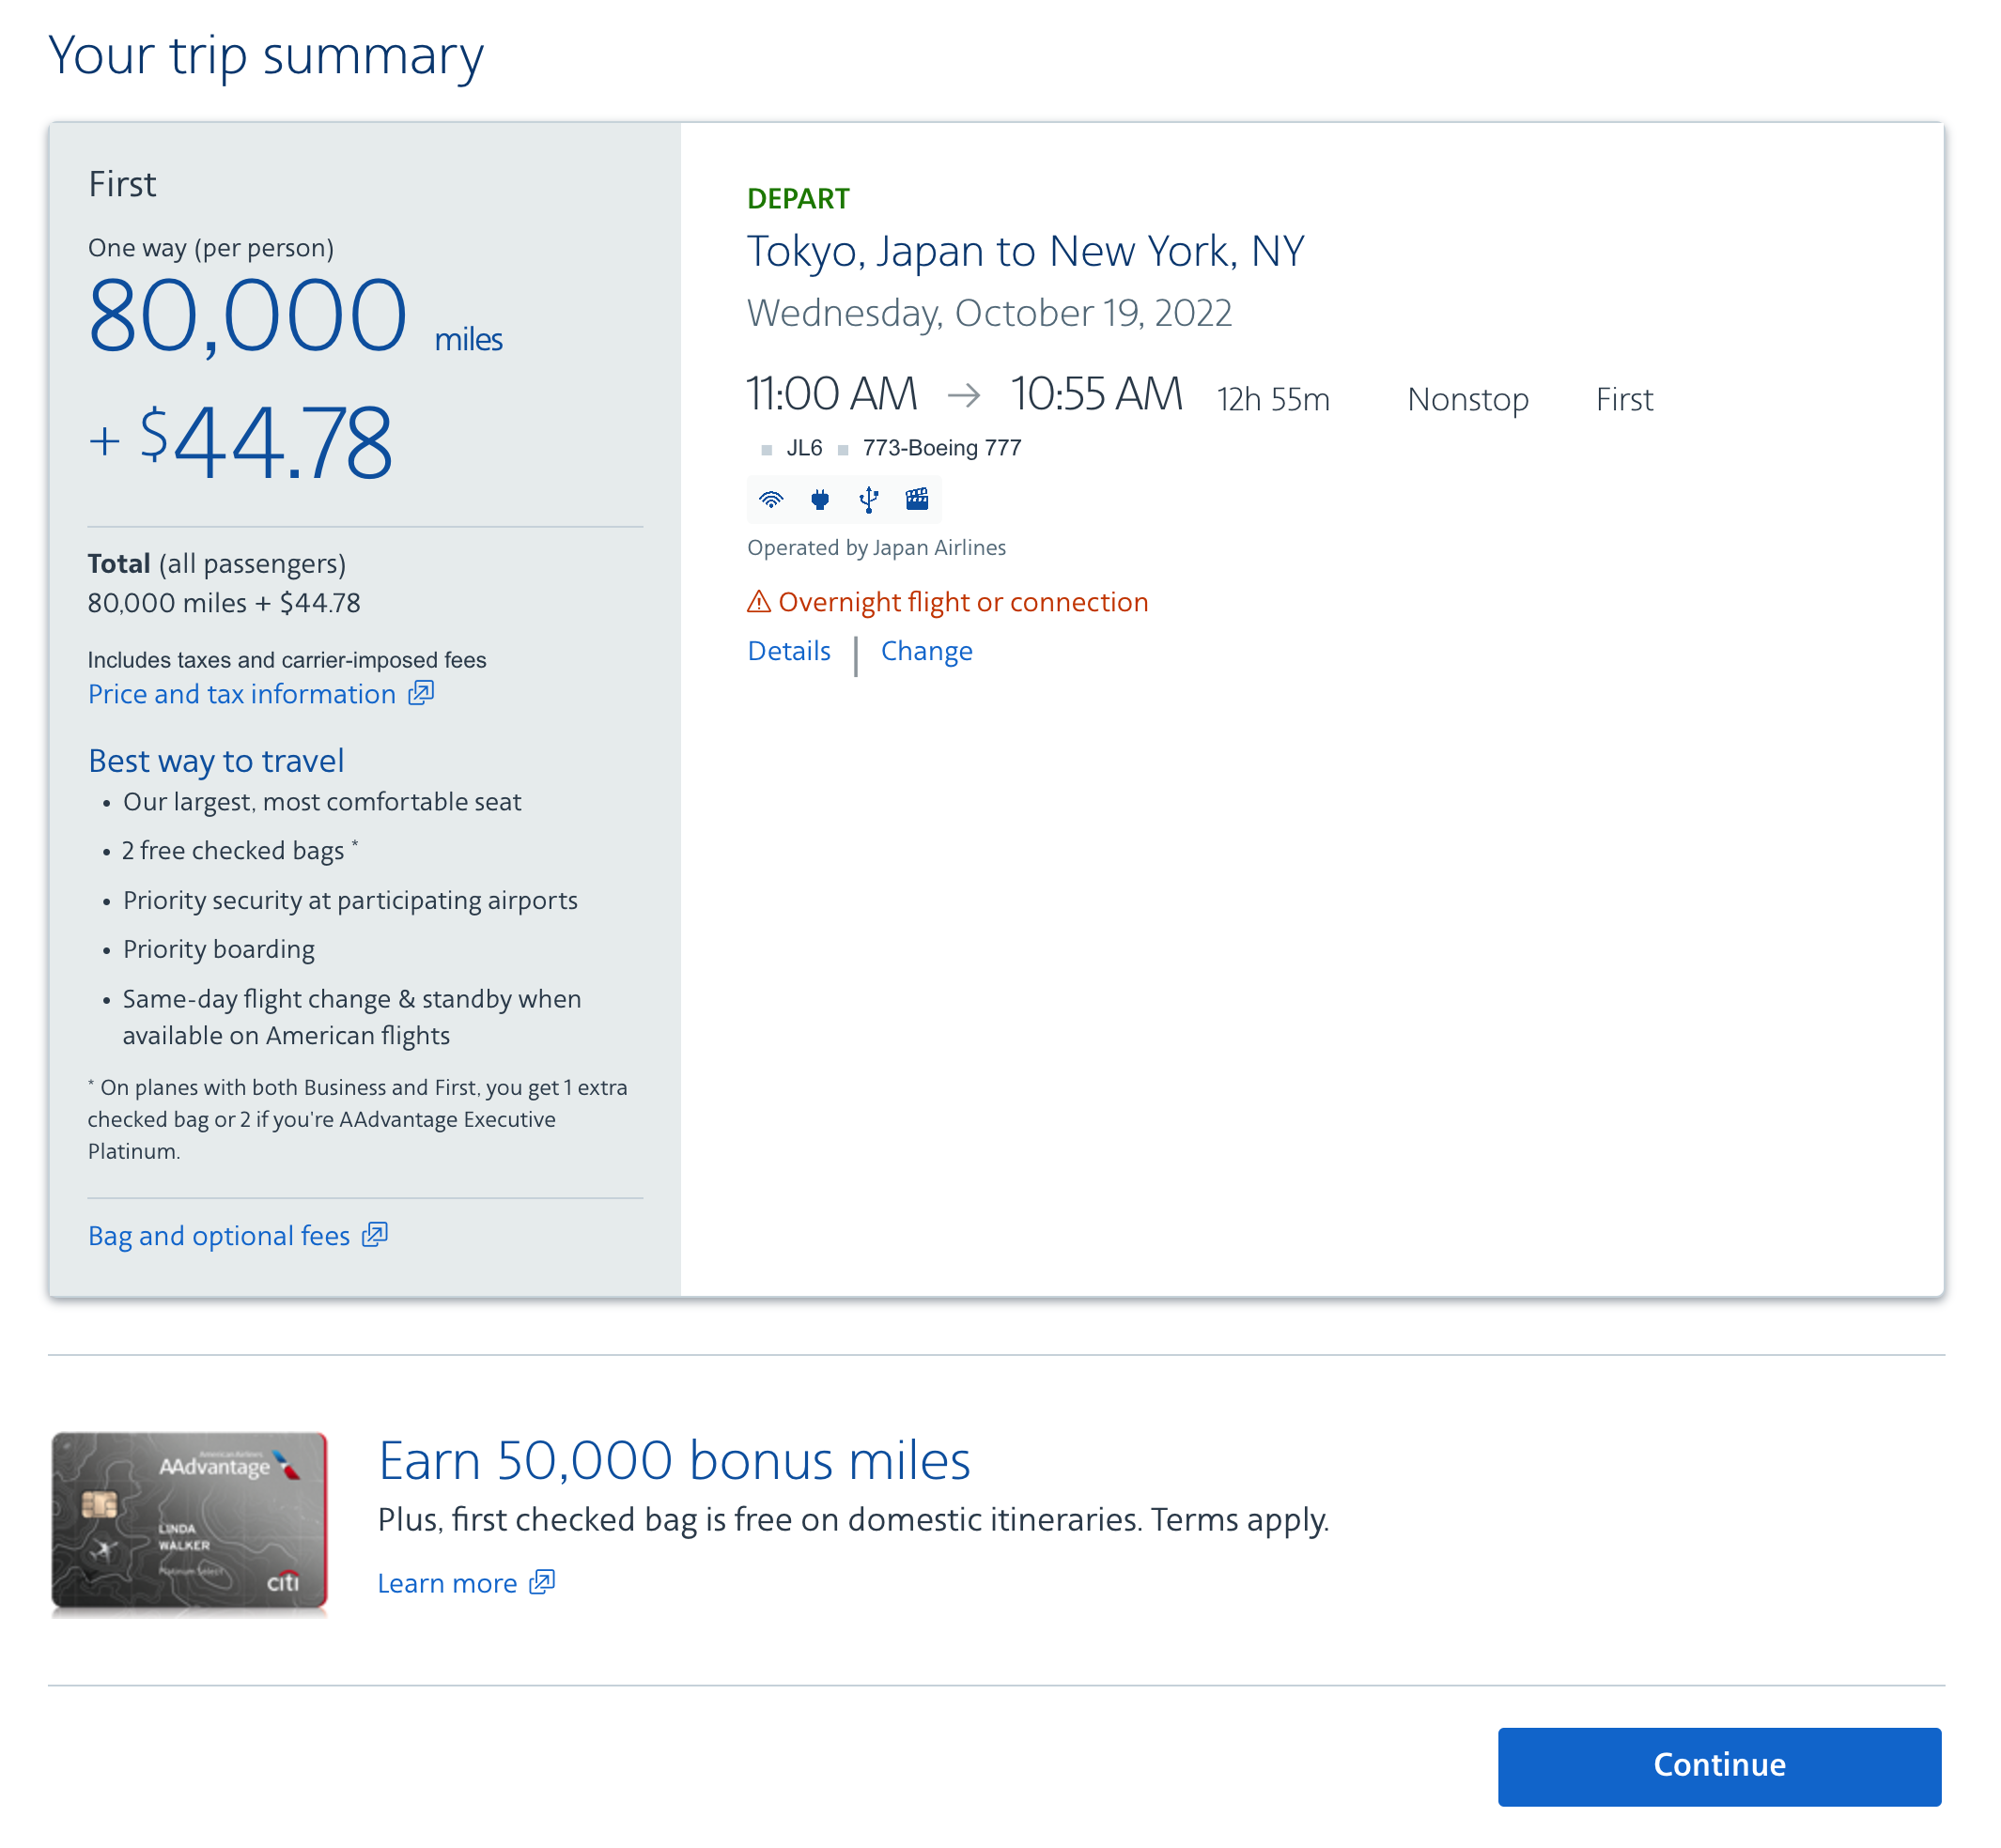The image size is (2001, 1848).
Task: Click the in-flight entertainment clapperboard icon
Action: [917, 500]
